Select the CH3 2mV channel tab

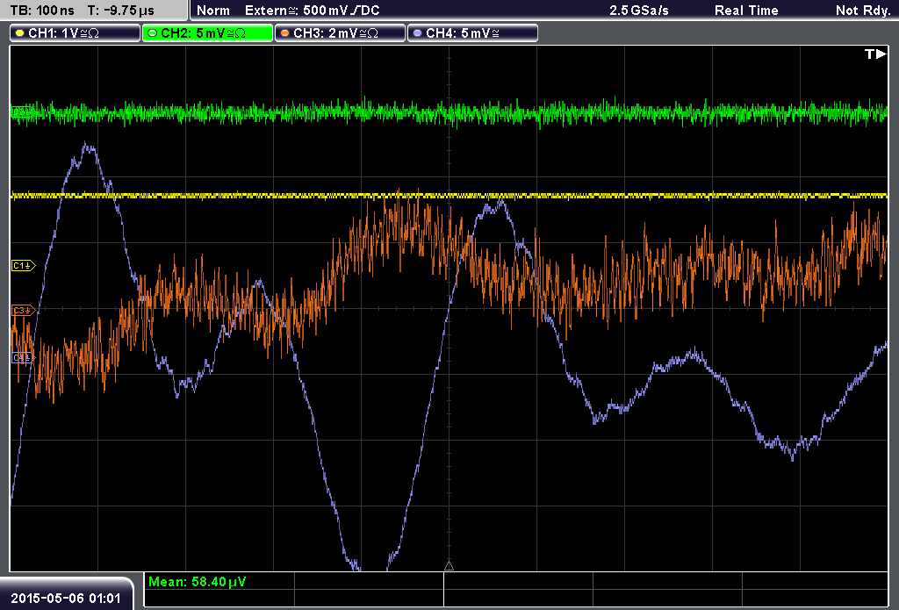tap(340, 33)
